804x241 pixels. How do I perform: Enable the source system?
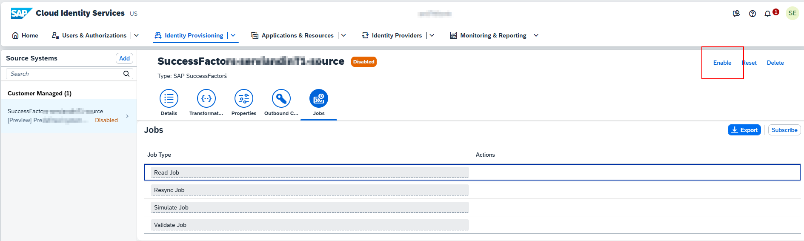coord(722,63)
